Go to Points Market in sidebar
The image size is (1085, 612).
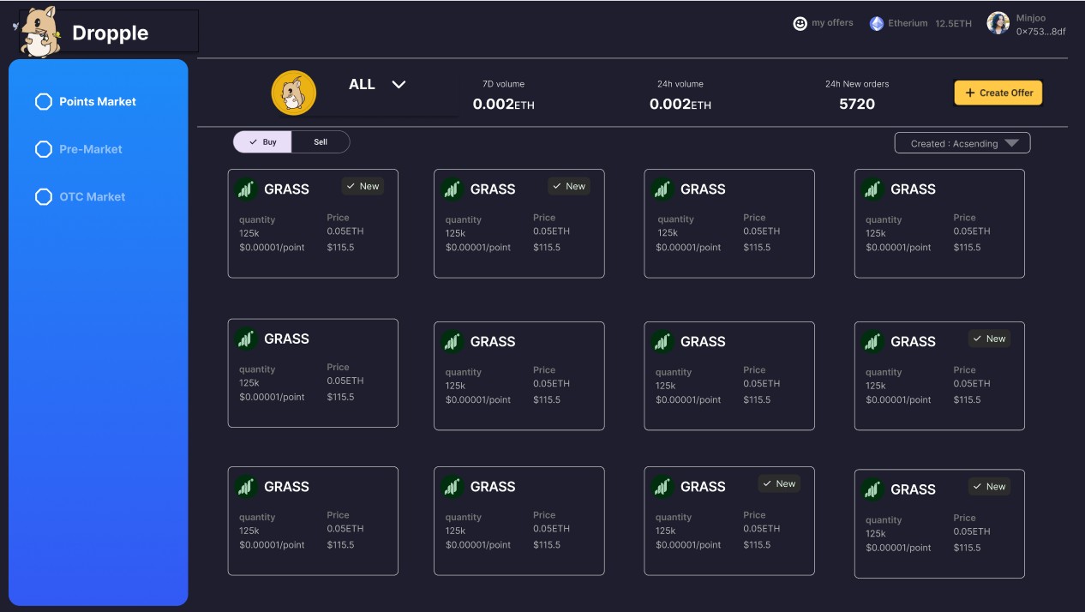pos(98,102)
